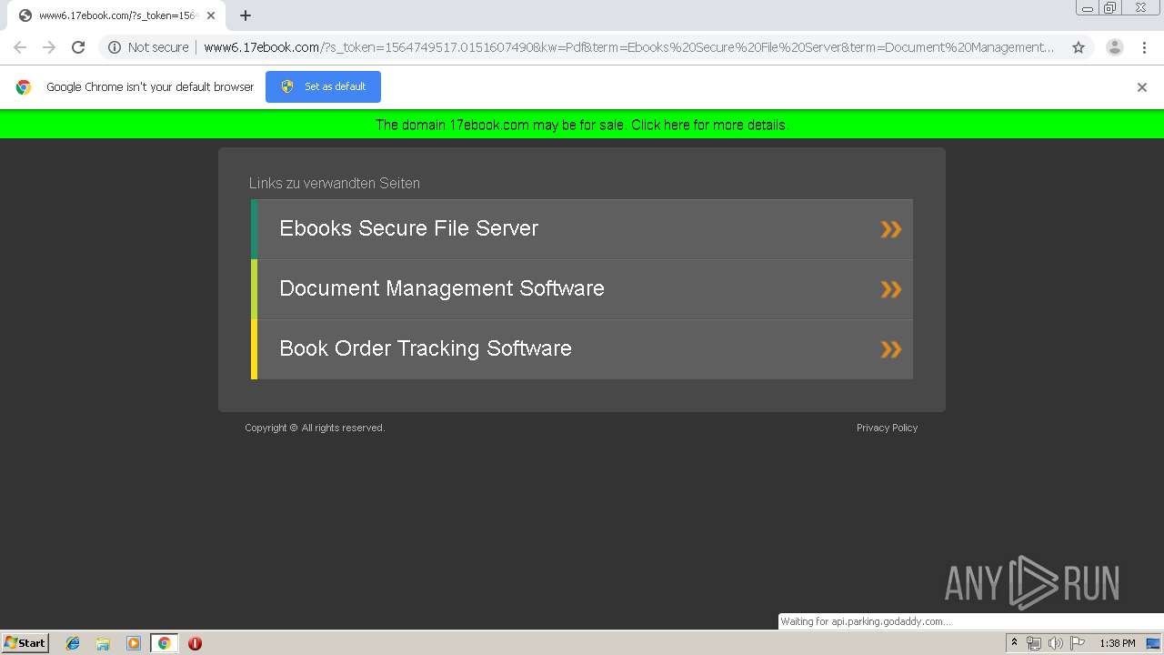Image resolution: width=1164 pixels, height=655 pixels.
Task: Open network status tray icon
Action: coord(1034,643)
